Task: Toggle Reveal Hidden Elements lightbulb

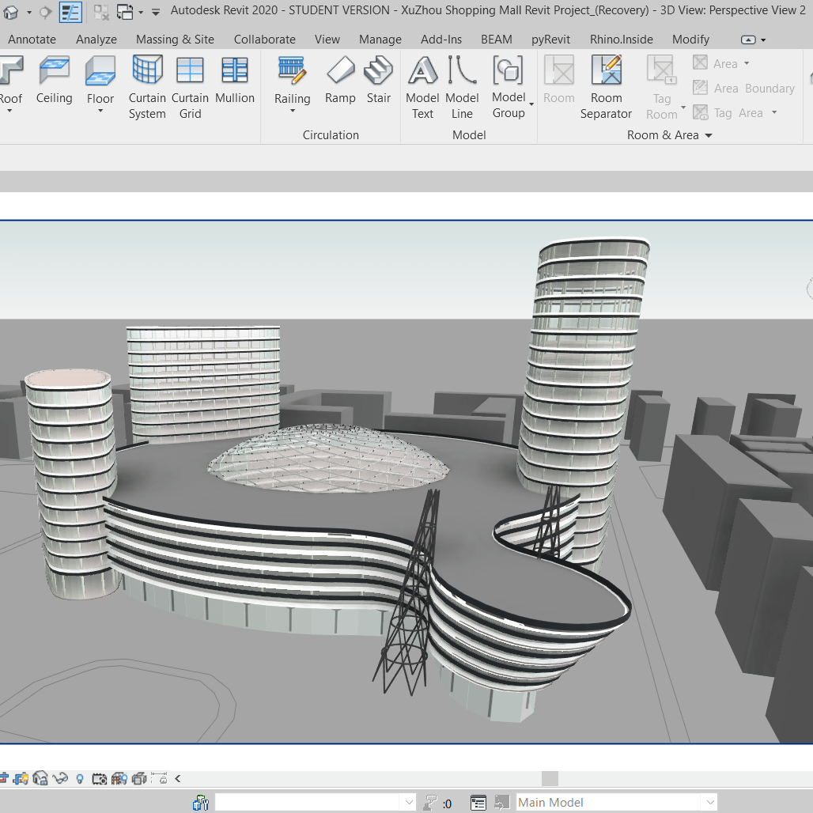Action: 80,779
